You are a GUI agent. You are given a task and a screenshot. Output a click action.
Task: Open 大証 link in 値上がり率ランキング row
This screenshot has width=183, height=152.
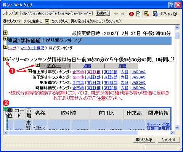(124, 72)
